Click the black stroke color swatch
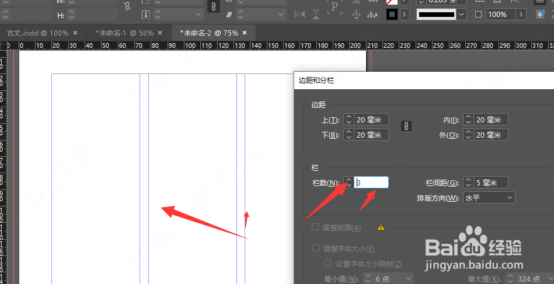The height and width of the screenshot is (284, 554). pyautogui.click(x=392, y=15)
